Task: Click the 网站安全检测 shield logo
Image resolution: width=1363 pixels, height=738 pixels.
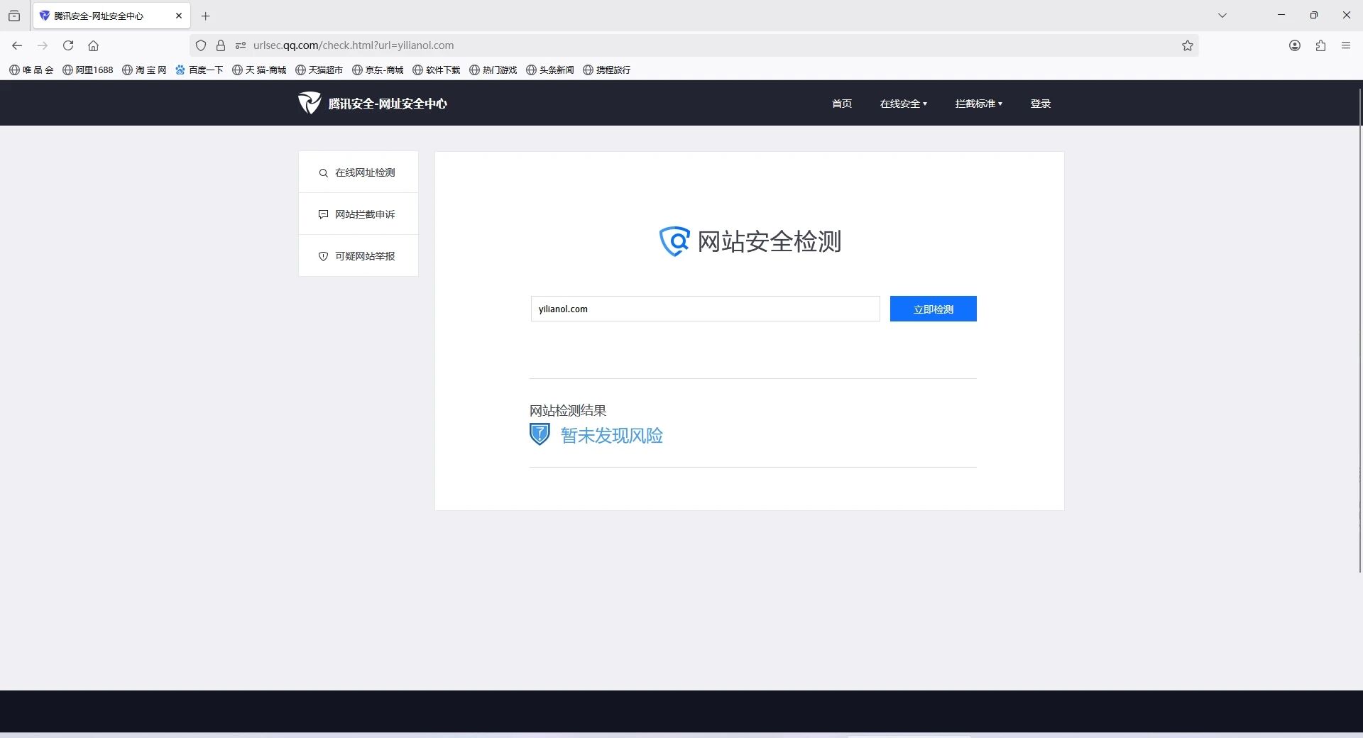Action: pyautogui.click(x=674, y=241)
